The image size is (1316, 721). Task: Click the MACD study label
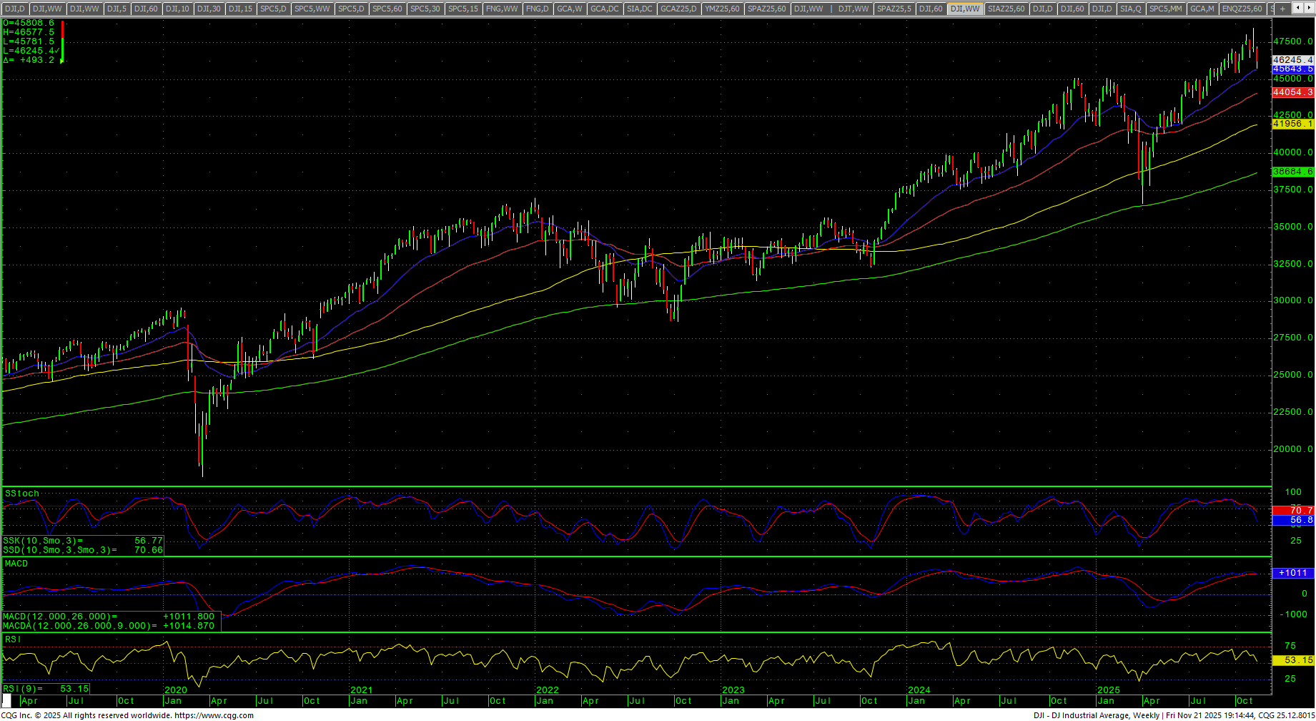pyautogui.click(x=16, y=564)
